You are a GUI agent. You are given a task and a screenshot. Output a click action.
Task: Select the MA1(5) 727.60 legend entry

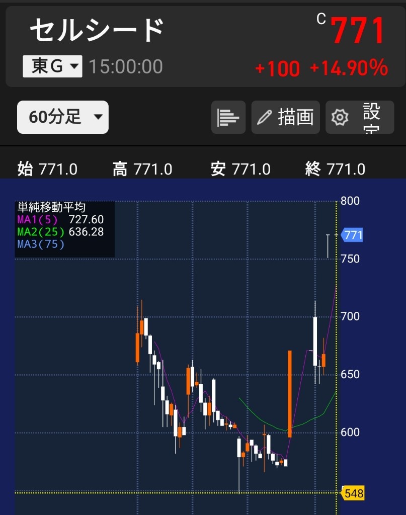point(60,219)
